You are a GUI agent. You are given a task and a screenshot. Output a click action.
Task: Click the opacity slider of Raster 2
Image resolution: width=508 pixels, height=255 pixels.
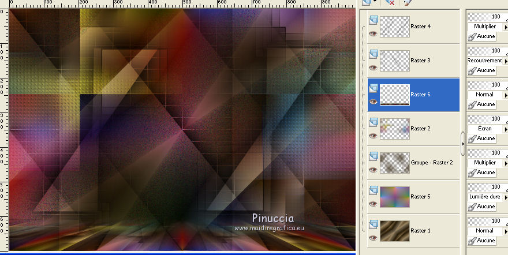pyautogui.click(x=488, y=119)
